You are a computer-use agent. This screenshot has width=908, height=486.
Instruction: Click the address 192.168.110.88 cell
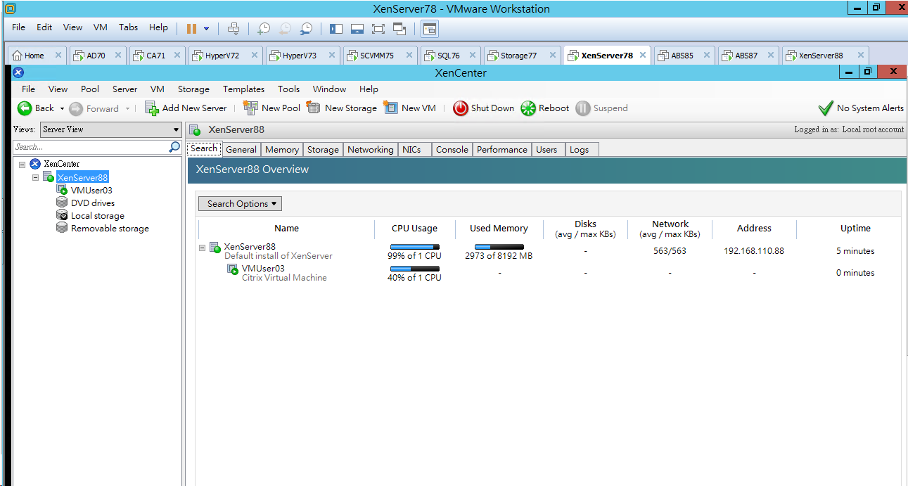(754, 251)
